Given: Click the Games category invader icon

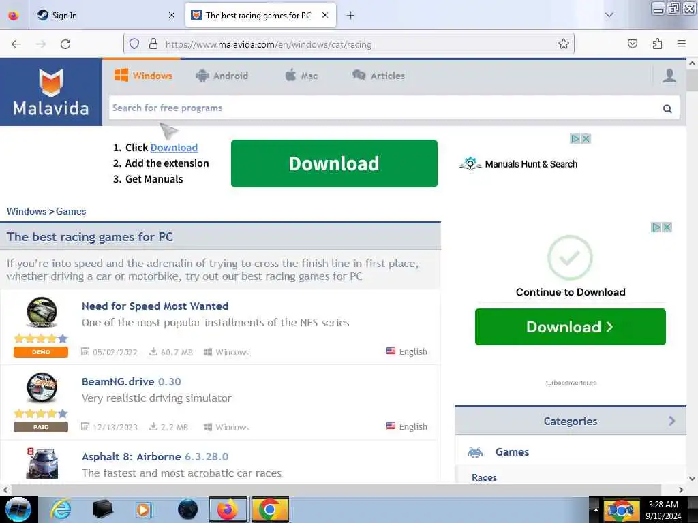Looking at the screenshot, I should tap(475, 452).
